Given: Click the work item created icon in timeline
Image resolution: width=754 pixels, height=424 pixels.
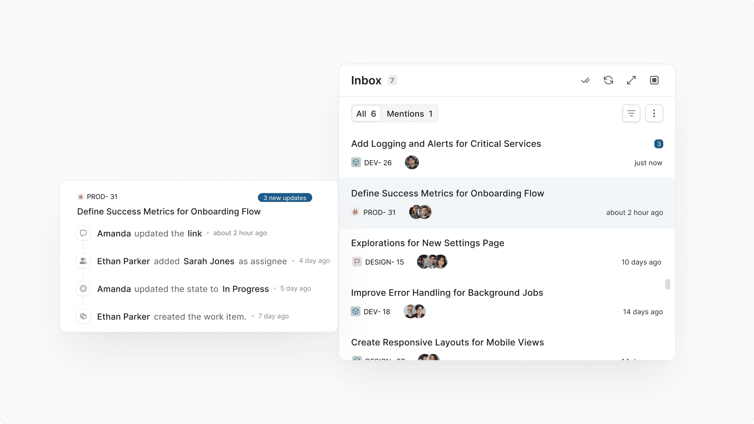Looking at the screenshot, I should click(83, 316).
